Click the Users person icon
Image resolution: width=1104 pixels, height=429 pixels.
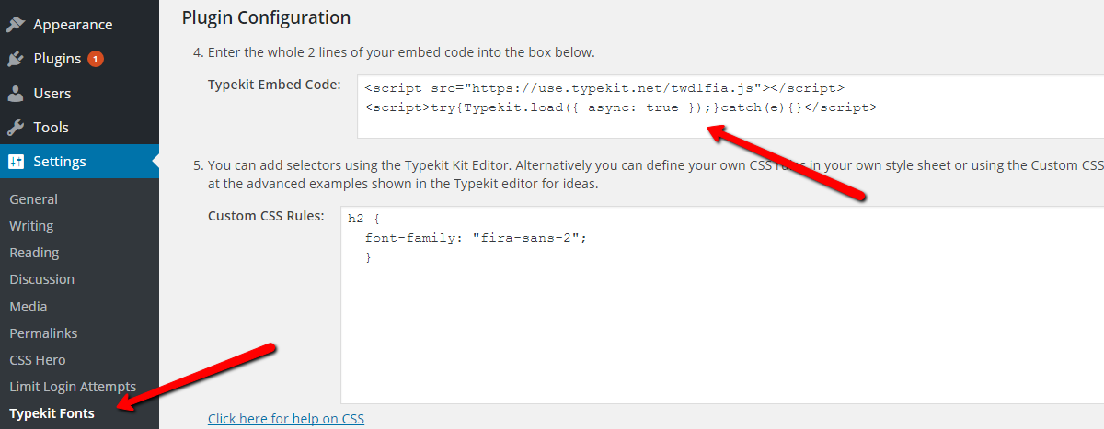tap(16, 93)
